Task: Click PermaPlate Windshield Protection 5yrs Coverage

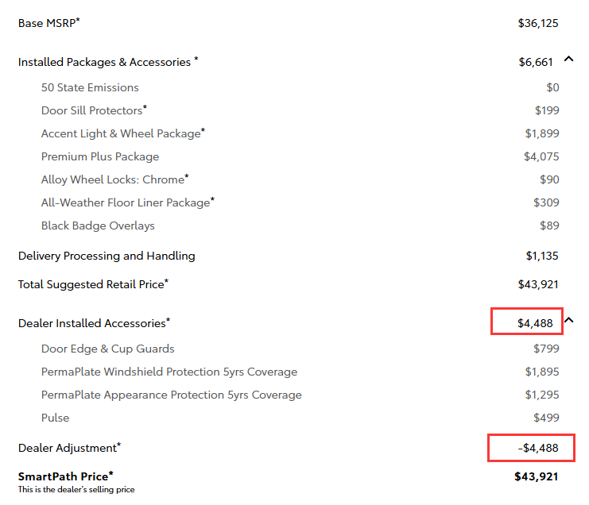Action: [169, 372]
